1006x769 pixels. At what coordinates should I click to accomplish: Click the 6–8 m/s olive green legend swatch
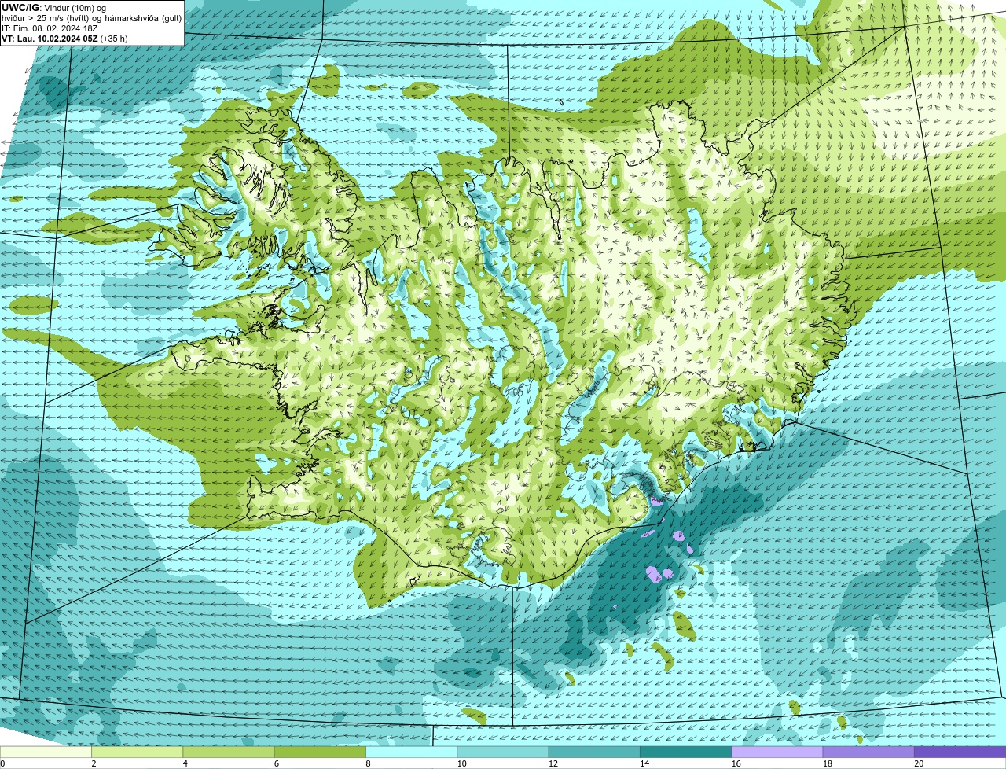[320, 752]
